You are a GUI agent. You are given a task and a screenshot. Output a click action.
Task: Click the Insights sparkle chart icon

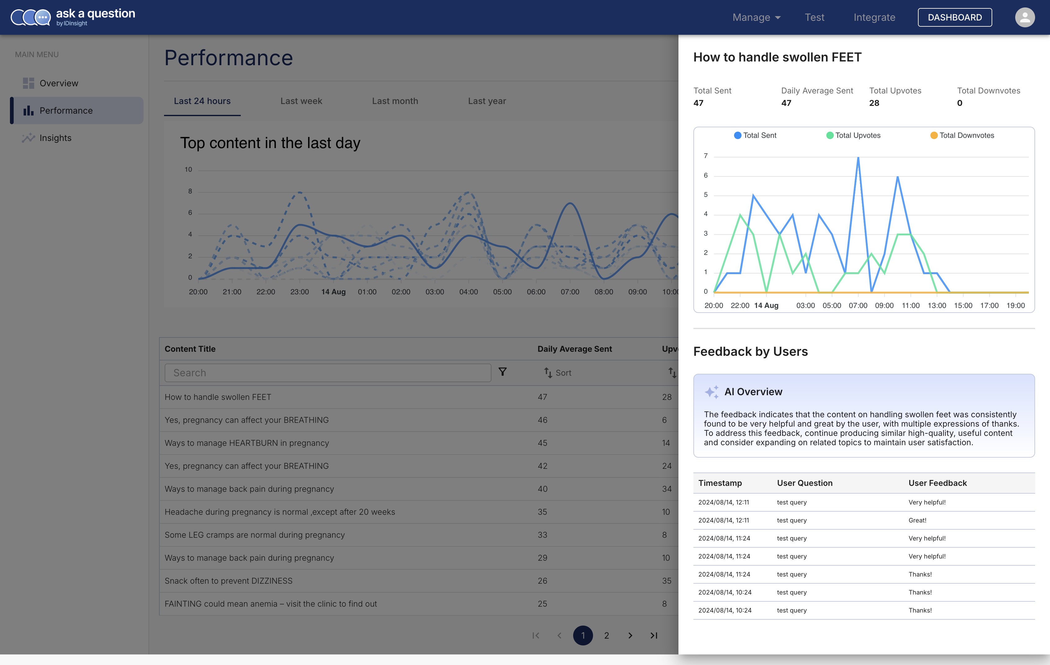click(28, 138)
